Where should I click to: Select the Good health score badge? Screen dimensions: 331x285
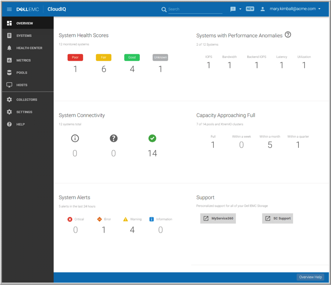click(x=132, y=57)
